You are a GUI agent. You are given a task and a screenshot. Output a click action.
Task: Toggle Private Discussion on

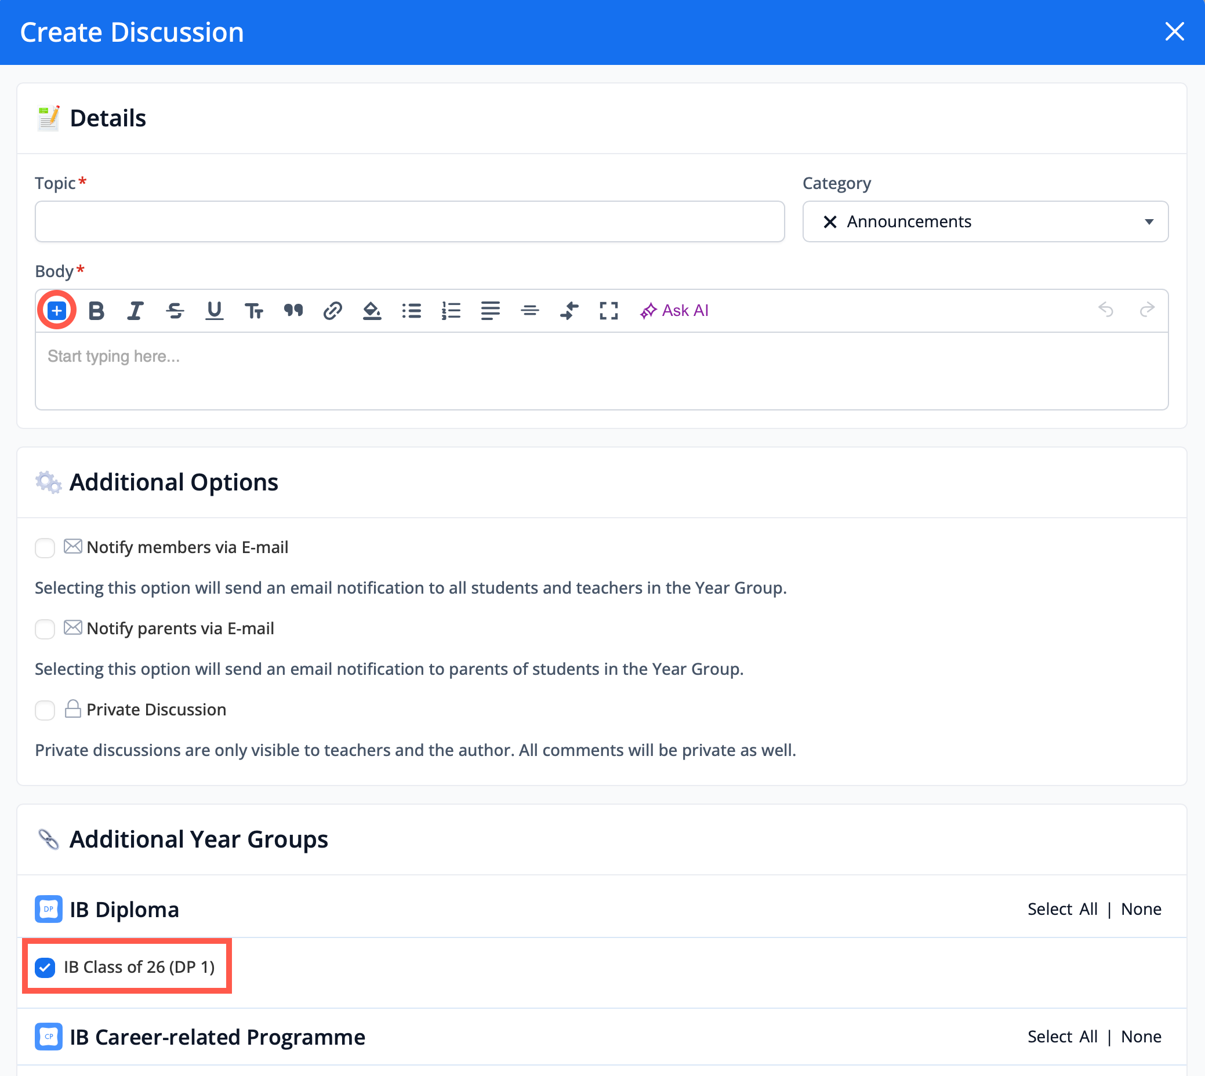point(44,710)
